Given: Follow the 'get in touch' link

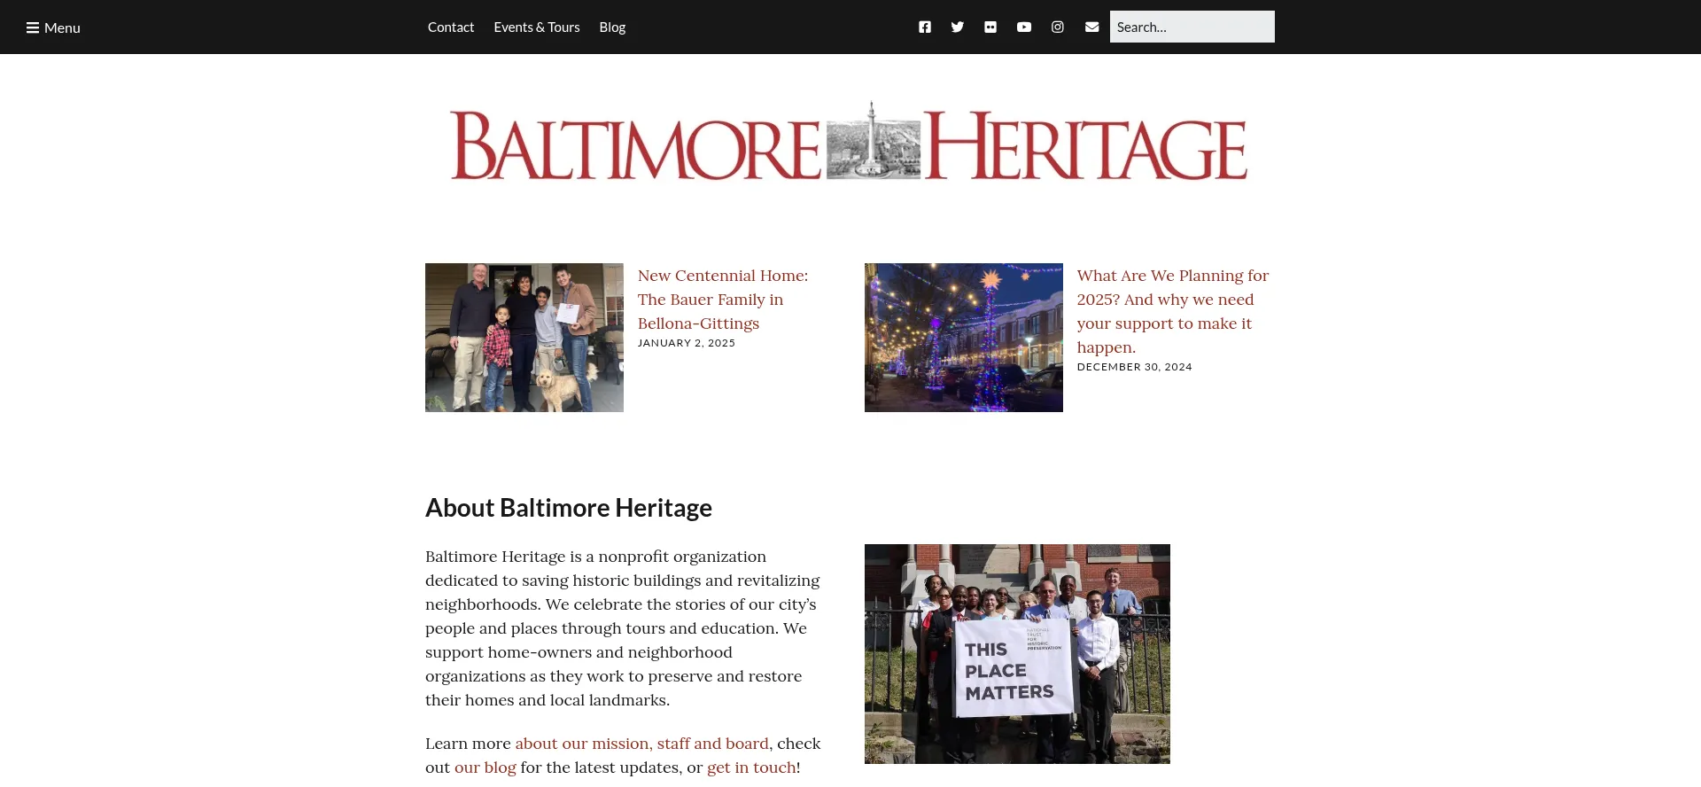Looking at the screenshot, I should pos(751,768).
